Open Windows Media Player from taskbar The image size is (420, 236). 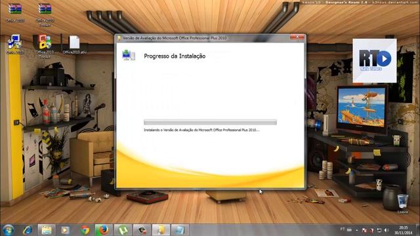point(65,230)
